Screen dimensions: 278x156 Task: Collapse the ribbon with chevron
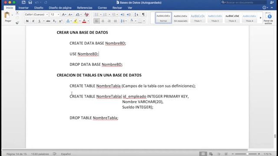tap(272, 8)
